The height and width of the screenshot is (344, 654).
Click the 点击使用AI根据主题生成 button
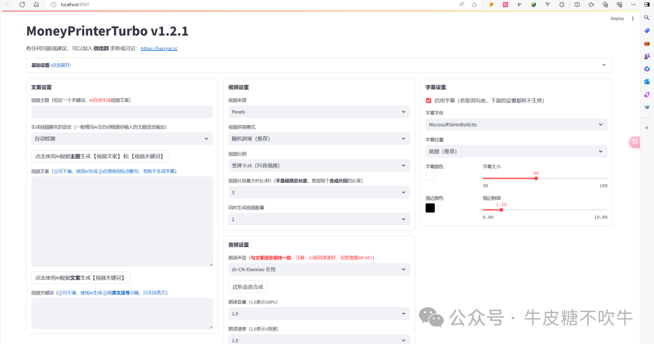(100, 156)
